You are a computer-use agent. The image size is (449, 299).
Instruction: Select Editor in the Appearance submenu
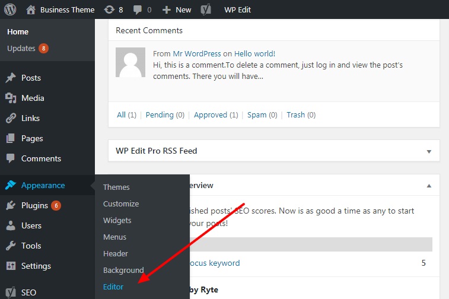click(x=113, y=287)
